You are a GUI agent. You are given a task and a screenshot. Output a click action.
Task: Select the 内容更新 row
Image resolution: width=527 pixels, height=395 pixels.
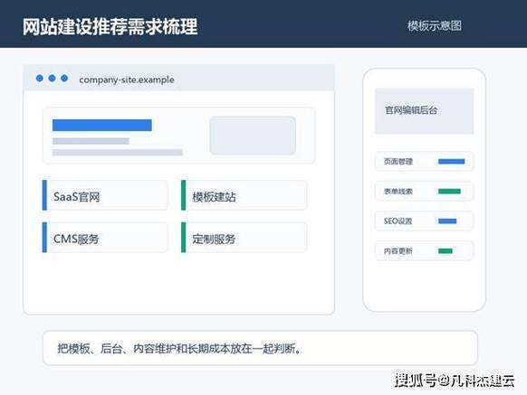click(424, 250)
